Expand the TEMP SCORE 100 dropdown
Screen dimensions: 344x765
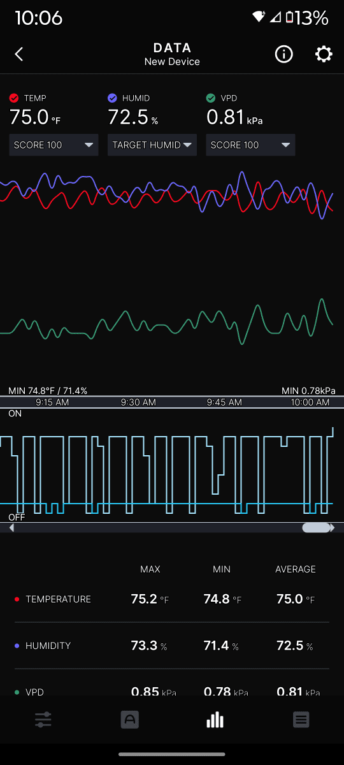click(54, 145)
